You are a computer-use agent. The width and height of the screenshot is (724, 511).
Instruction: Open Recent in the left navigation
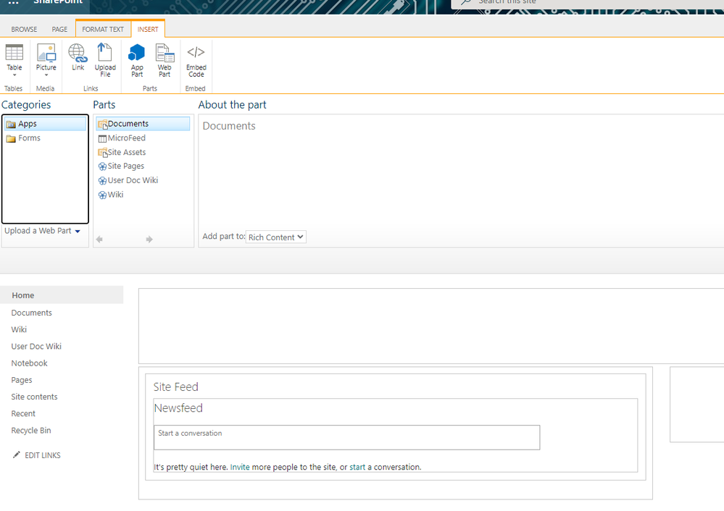pyautogui.click(x=23, y=414)
